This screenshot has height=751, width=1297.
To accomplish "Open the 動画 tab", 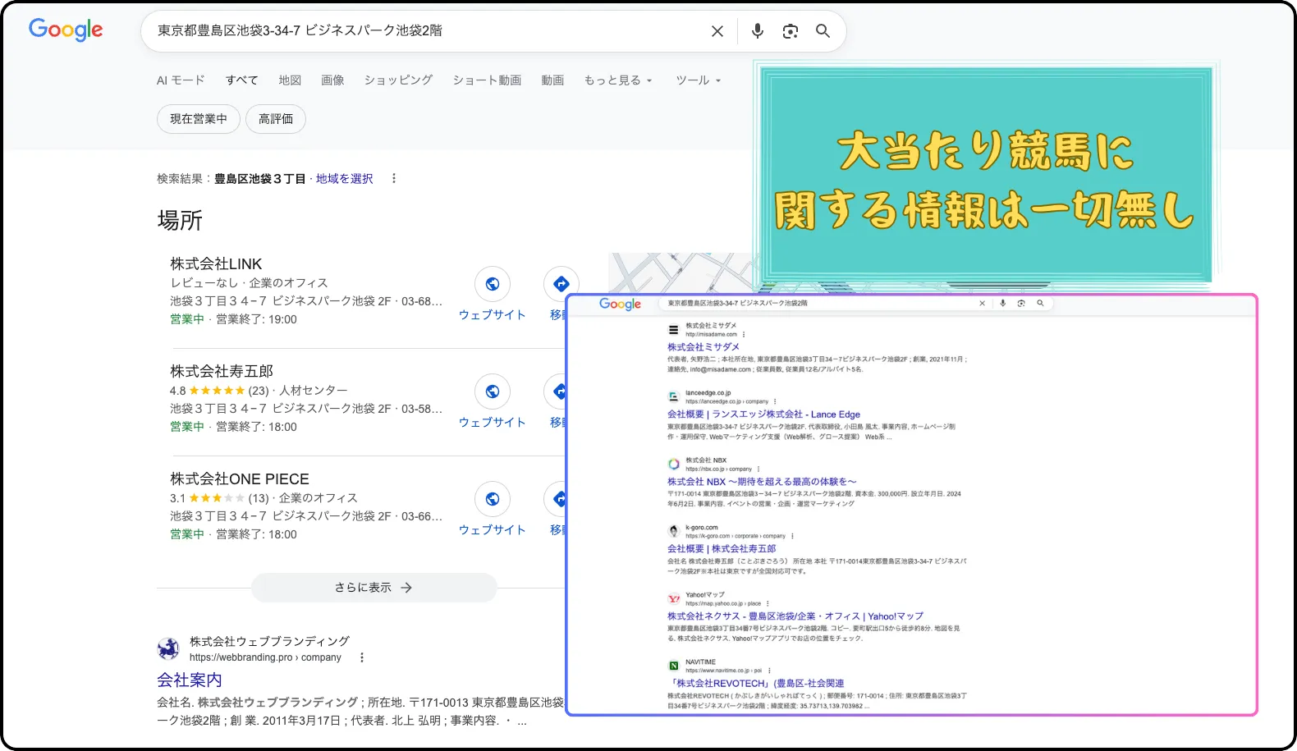I will click(552, 80).
